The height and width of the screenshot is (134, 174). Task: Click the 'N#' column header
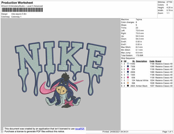click(125, 61)
